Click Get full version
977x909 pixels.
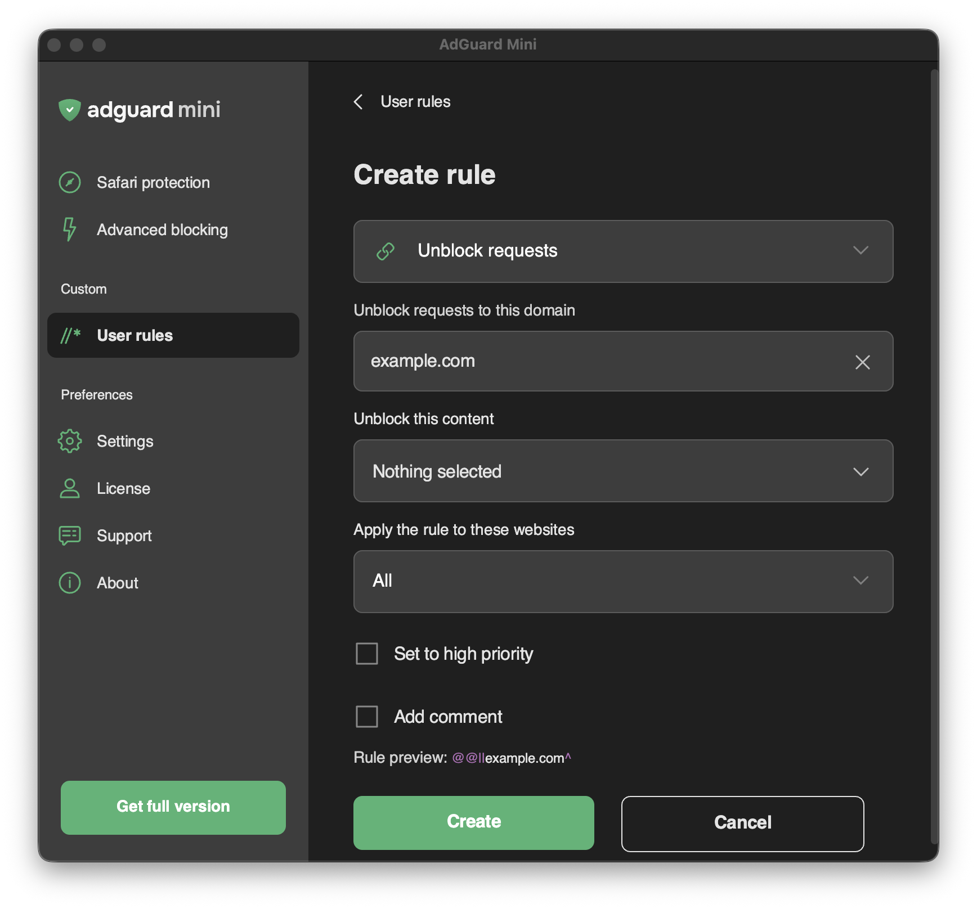point(173,807)
